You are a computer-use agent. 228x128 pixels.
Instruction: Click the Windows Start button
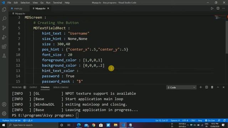click(4, 125)
